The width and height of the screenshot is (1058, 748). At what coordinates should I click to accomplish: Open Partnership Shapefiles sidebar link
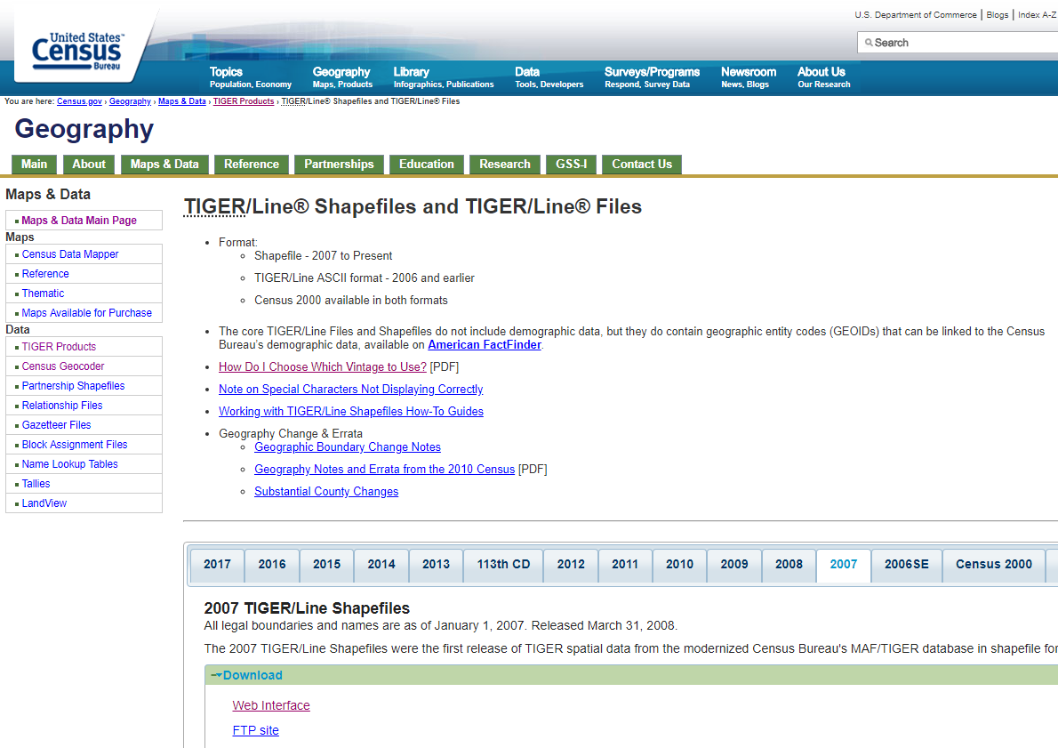(74, 385)
